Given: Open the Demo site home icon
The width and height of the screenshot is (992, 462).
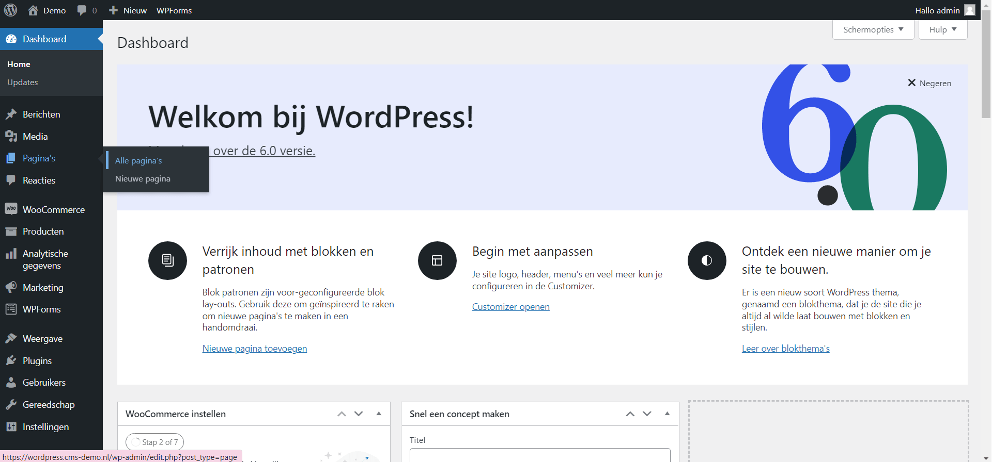Looking at the screenshot, I should point(33,10).
